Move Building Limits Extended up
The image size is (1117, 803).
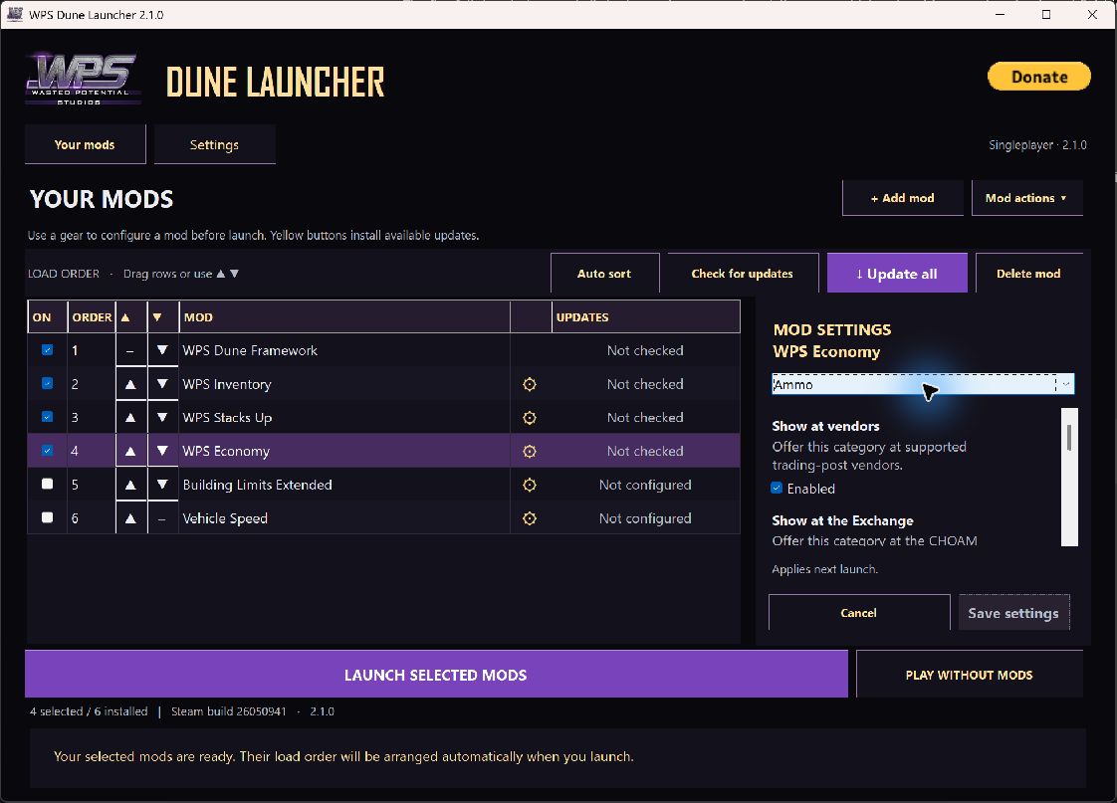coord(130,485)
